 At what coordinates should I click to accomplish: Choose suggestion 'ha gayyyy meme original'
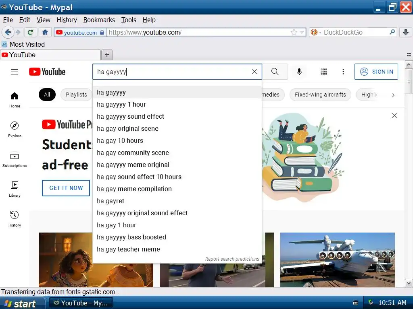[177, 165]
